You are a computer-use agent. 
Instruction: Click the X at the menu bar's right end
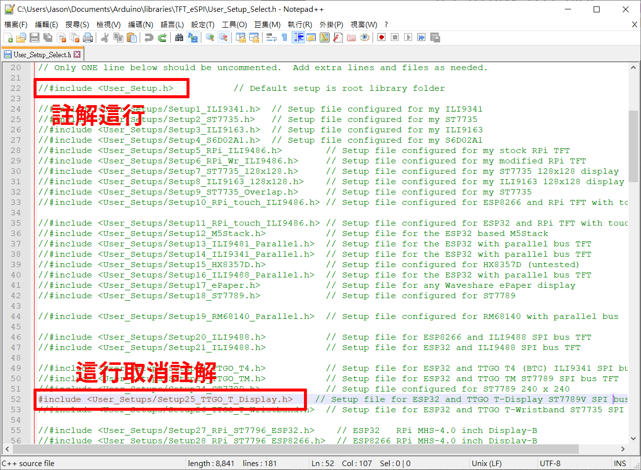[635, 24]
